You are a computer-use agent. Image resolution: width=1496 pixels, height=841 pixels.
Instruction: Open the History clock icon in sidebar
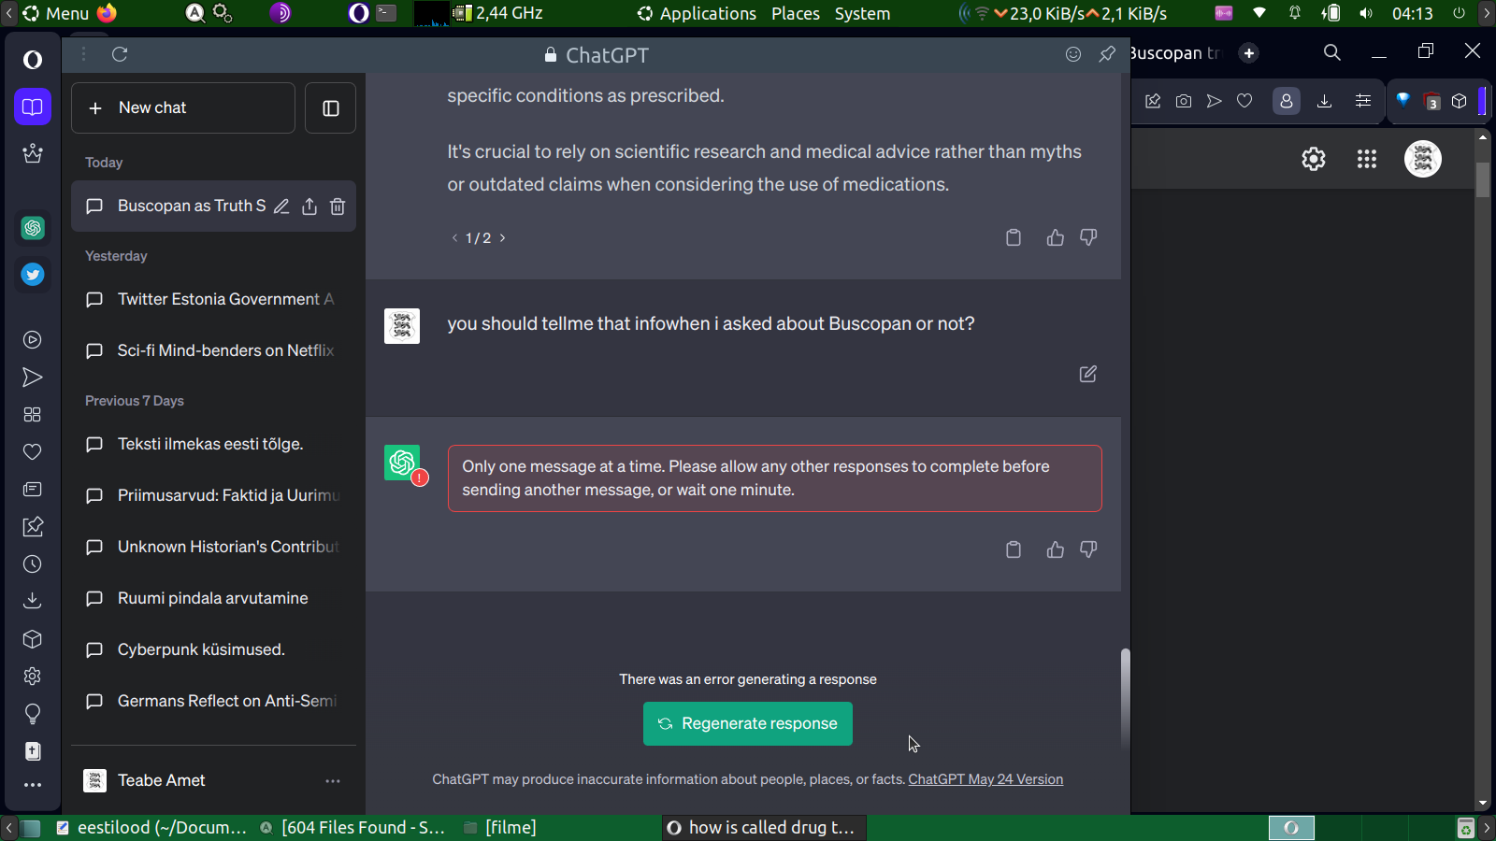pos(33,564)
